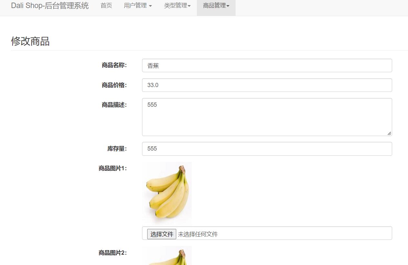
Task: Expand the 用户管理 dropdown menu
Action: pyautogui.click(x=138, y=5)
